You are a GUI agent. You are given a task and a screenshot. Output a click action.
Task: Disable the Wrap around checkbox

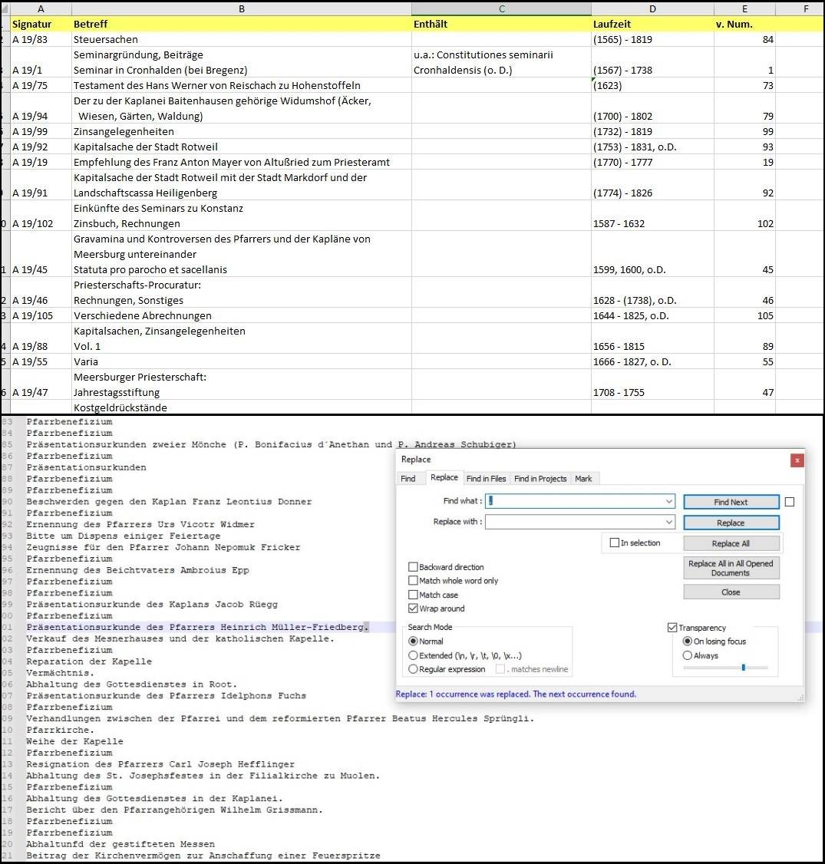[413, 609]
